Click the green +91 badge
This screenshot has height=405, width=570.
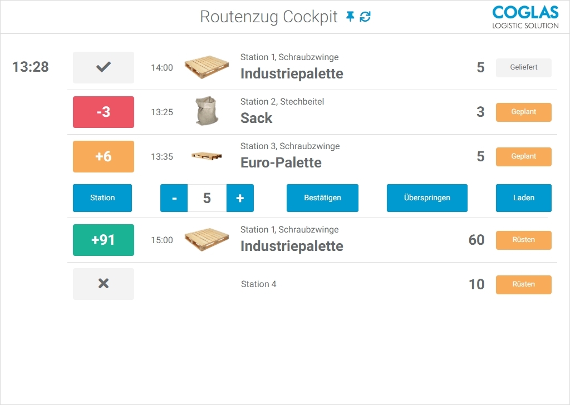pos(104,240)
